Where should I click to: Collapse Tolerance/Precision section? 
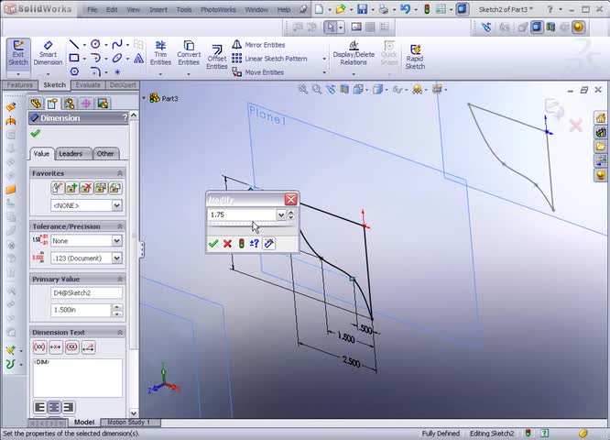coord(120,226)
